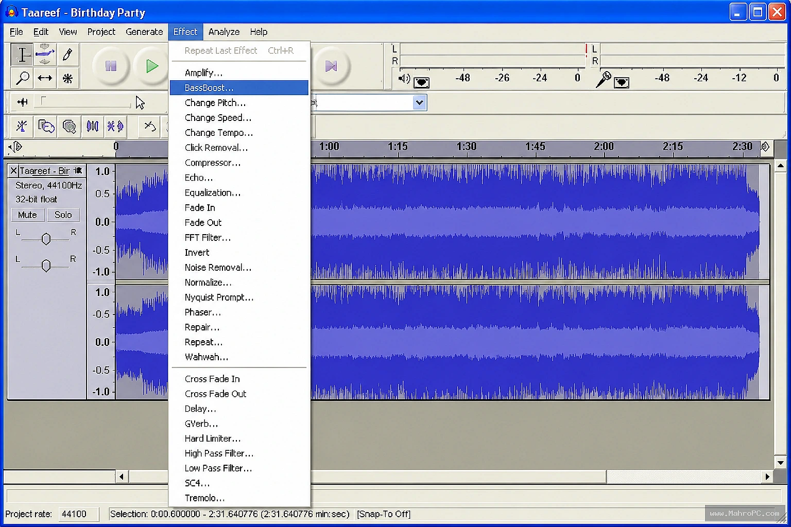Solo the Taareef track

tap(63, 215)
